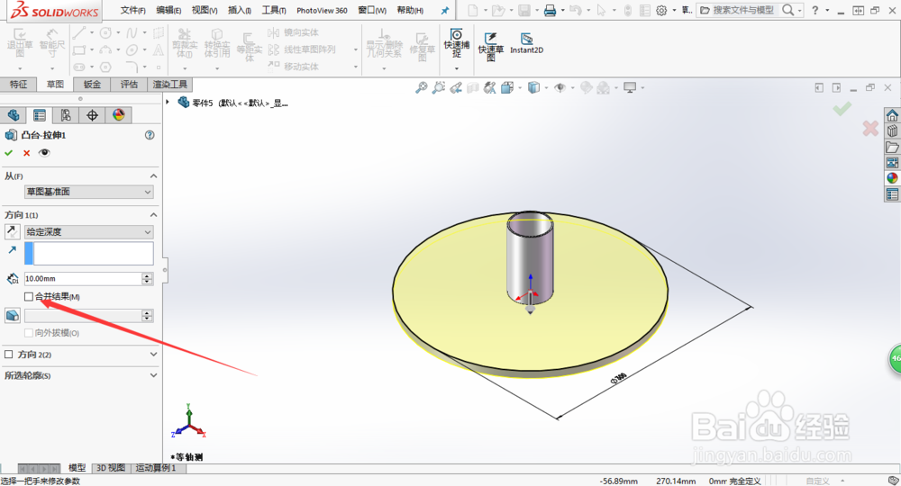Screen dimensions: 901x486
Task: Open the DimXpertManager crosshair tab
Action: click(92, 115)
